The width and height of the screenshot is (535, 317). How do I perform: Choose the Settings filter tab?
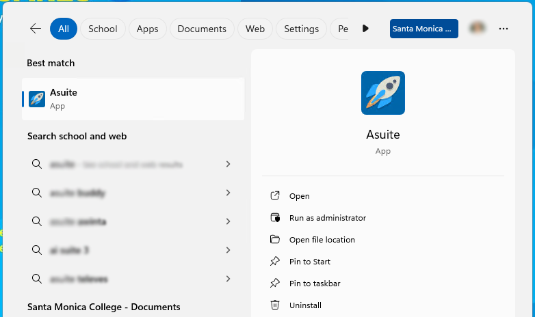click(x=301, y=29)
